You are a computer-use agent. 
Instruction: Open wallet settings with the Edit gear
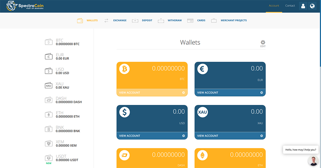point(263,43)
